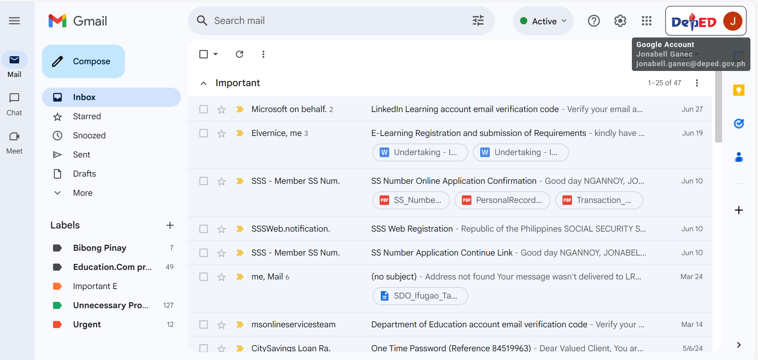
Task: Star the LinkedIn Learning verification email
Action: pyautogui.click(x=222, y=110)
